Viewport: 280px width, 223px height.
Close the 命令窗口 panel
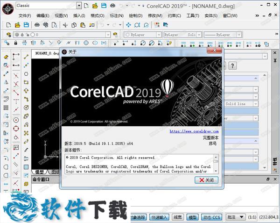coord(275,179)
